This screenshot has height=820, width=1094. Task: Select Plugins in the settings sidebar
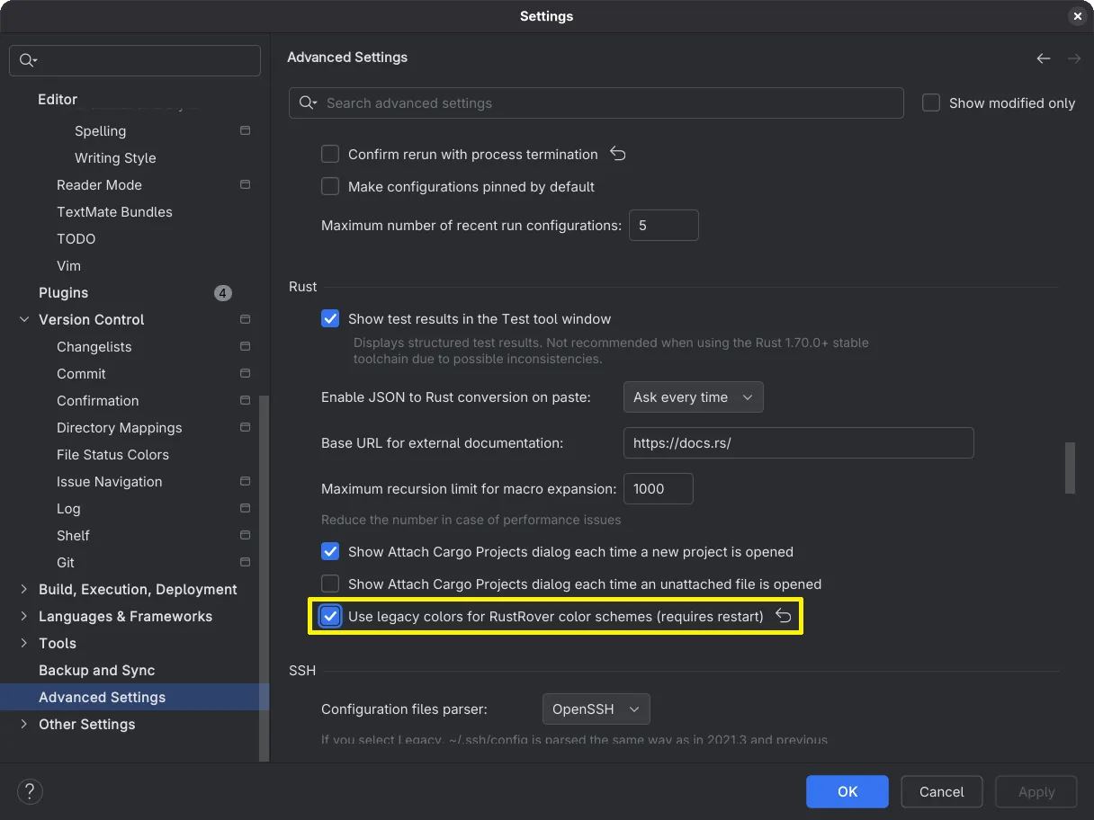pos(63,292)
